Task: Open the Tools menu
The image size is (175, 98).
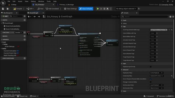Action: click(49, 1)
